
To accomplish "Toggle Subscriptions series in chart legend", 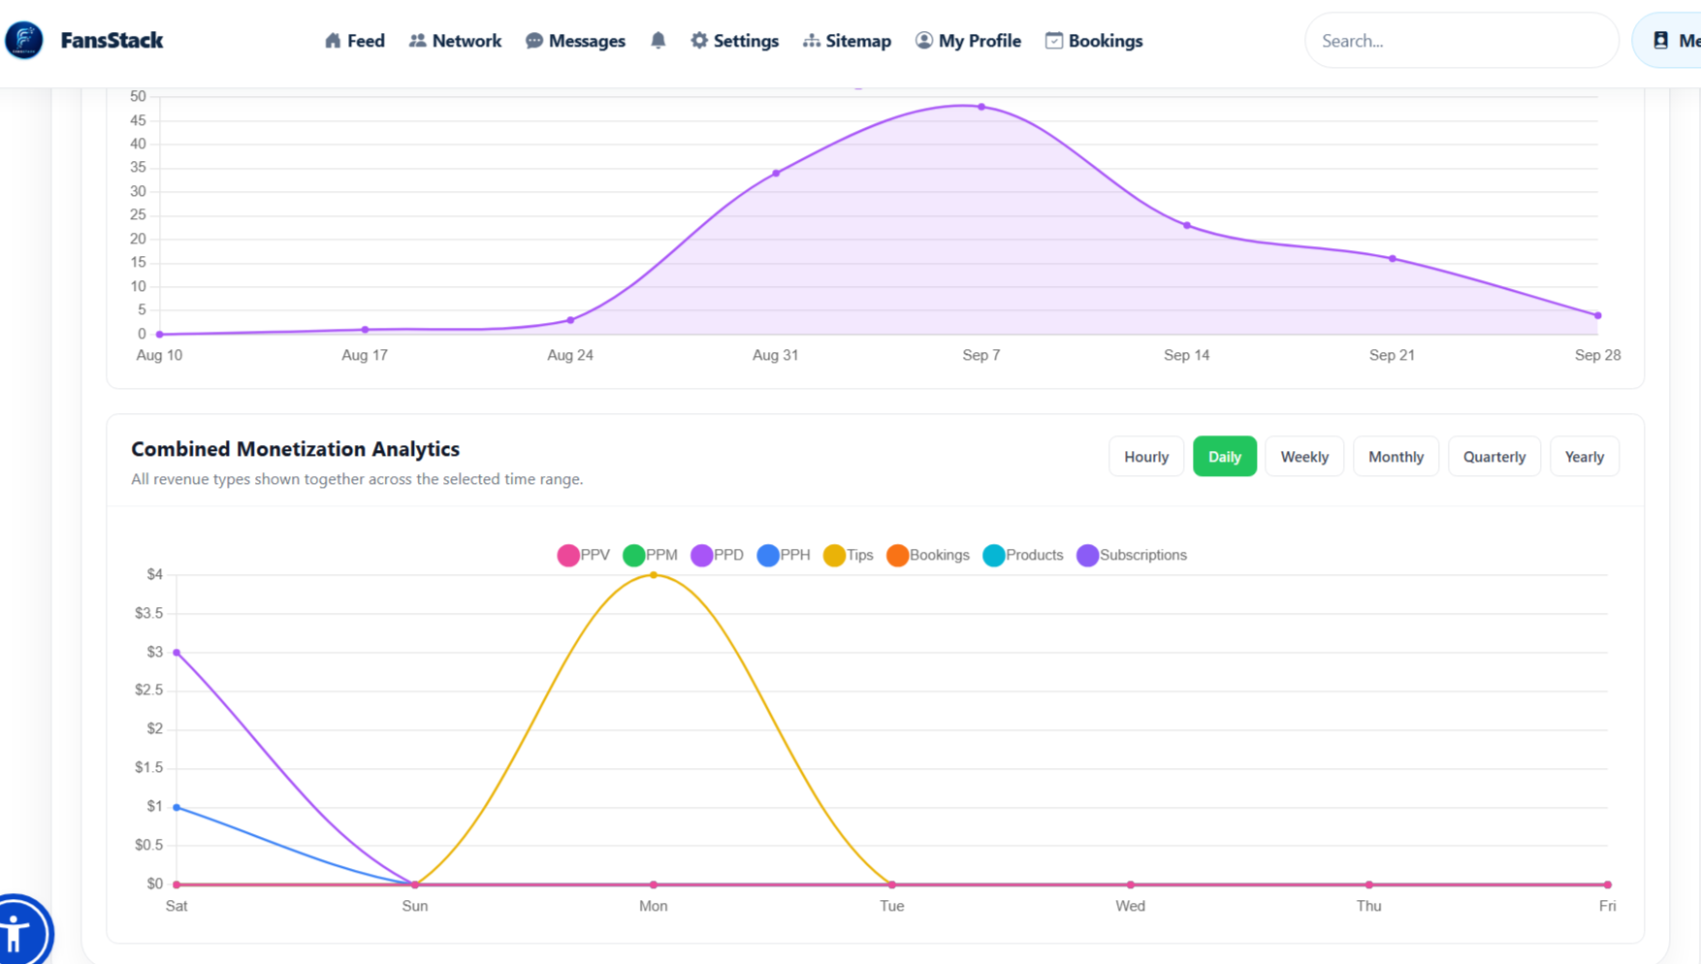I will pos(1132,556).
